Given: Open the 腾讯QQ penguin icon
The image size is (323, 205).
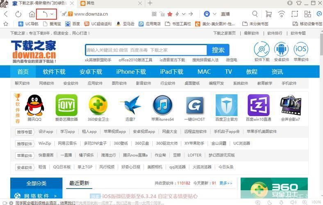Looking at the screenshot, I should [34, 105].
